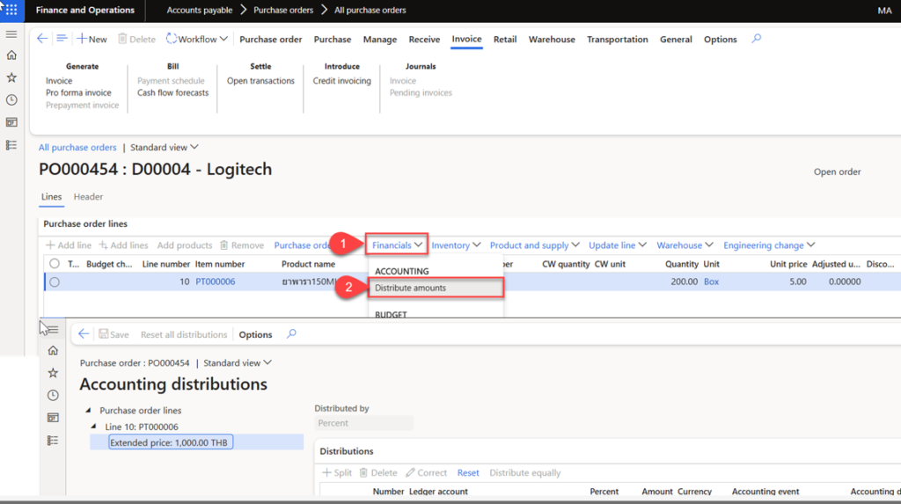Image resolution: width=901 pixels, height=504 pixels.
Task: Click Credit invoicing under Introduce
Action: [x=342, y=81]
